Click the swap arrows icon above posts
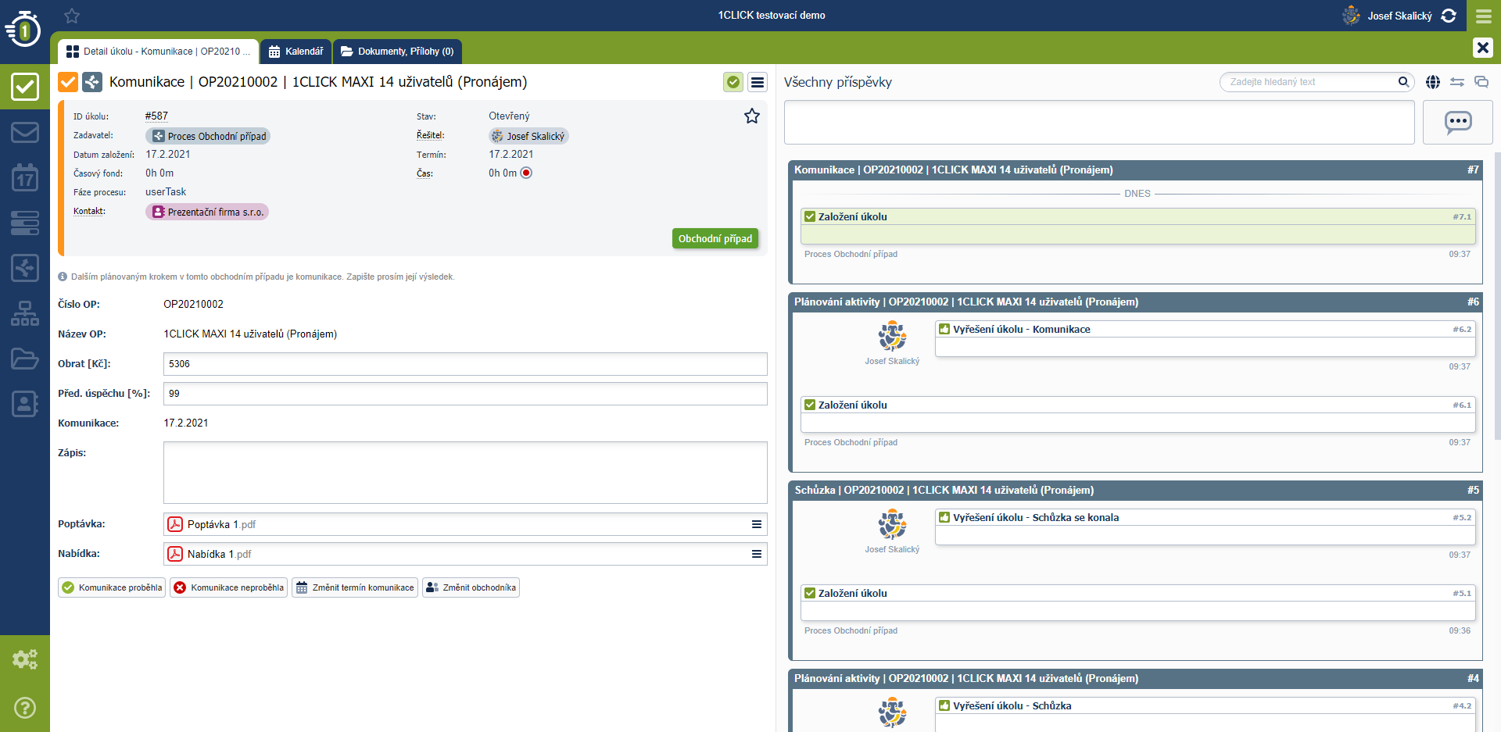 (x=1457, y=82)
